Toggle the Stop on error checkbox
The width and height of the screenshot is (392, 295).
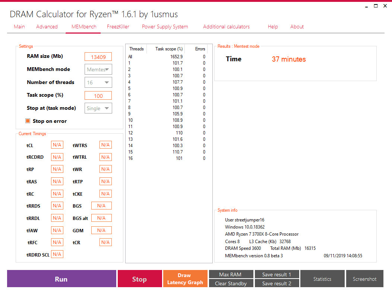click(x=28, y=121)
